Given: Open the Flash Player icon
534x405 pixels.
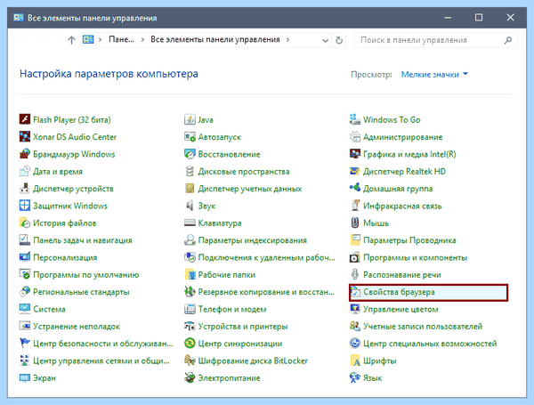Looking at the screenshot, I should pyautogui.click(x=25, y=119).
